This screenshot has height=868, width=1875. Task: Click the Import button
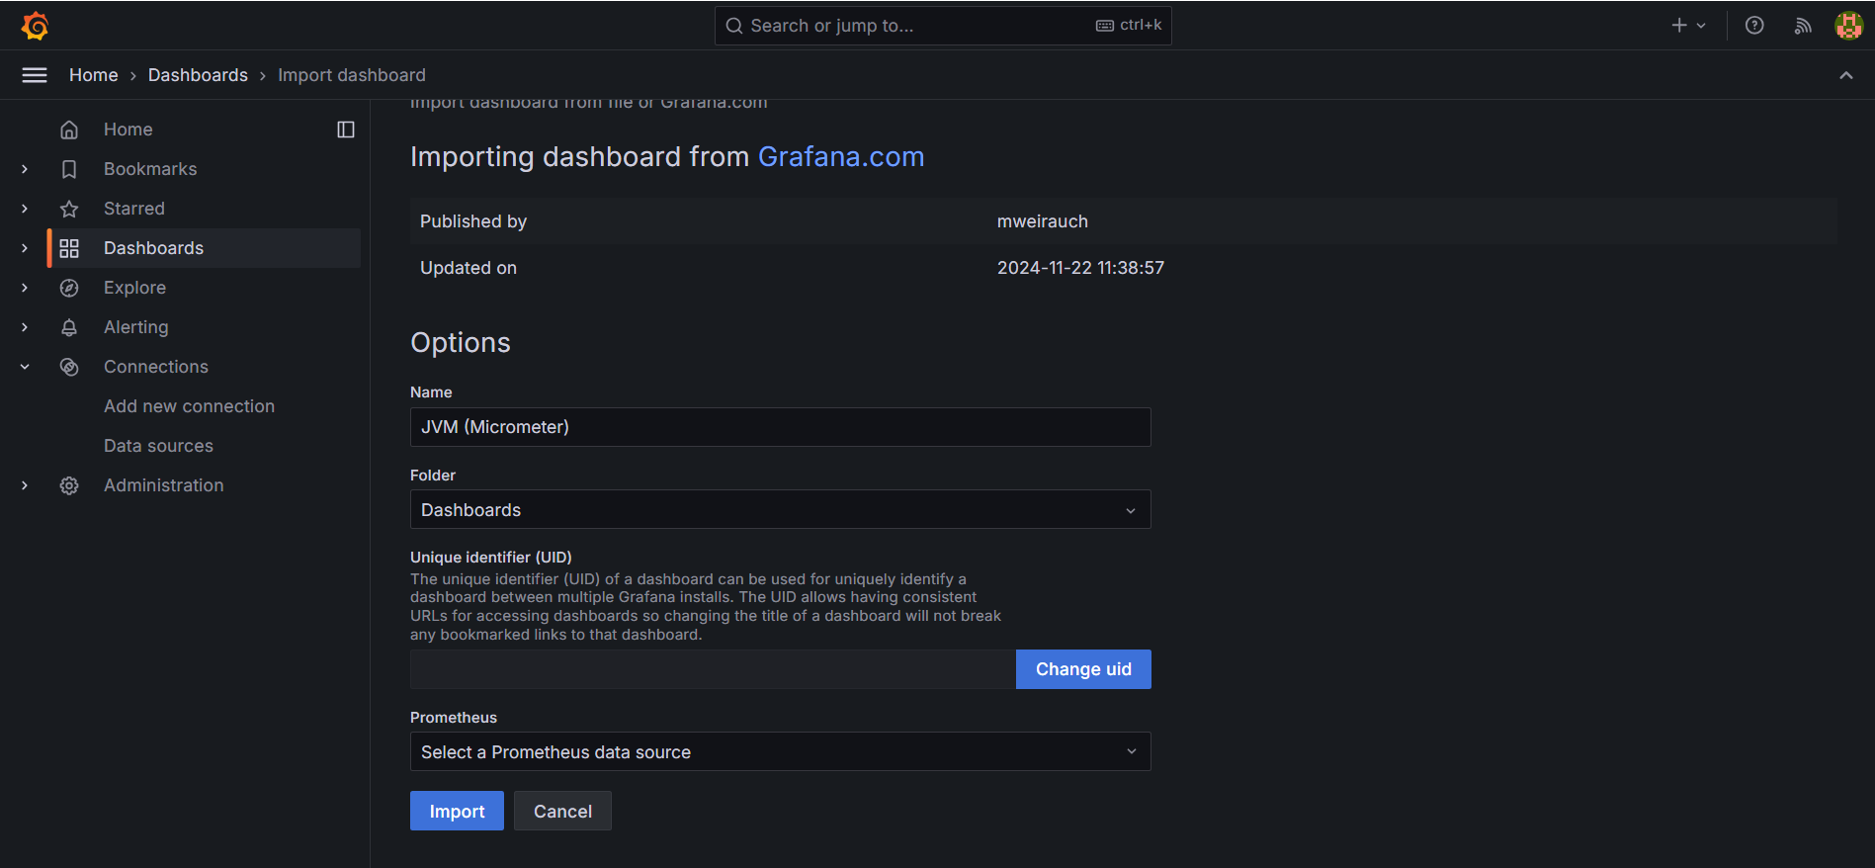click(x=457, y=811)
